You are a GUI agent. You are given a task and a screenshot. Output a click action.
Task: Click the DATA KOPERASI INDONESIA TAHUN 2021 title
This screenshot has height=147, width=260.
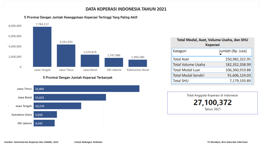[126, 9]
